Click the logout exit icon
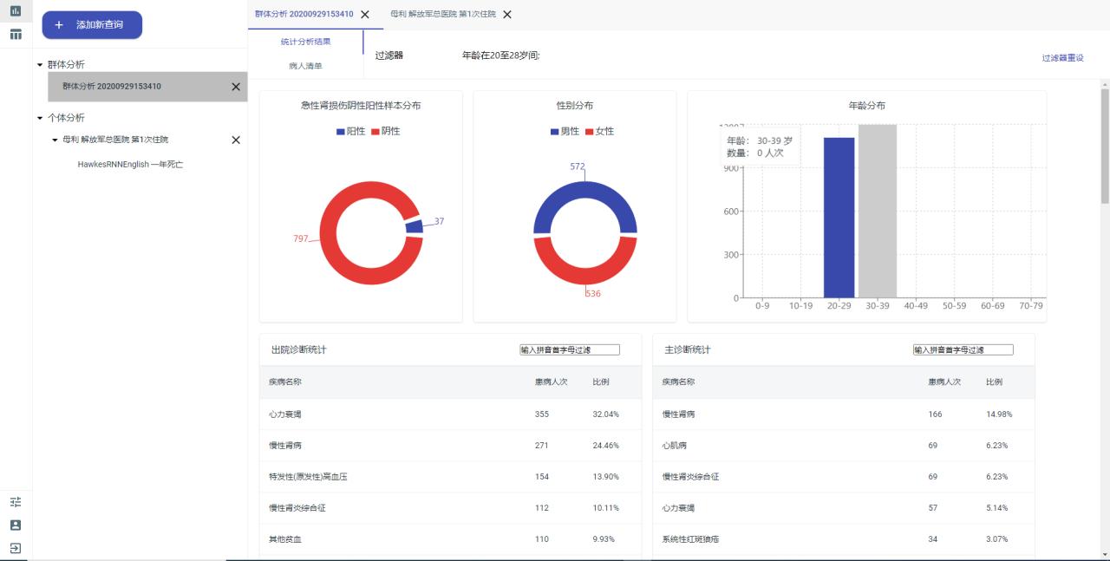1110x561 pixels. pos(16,548)
